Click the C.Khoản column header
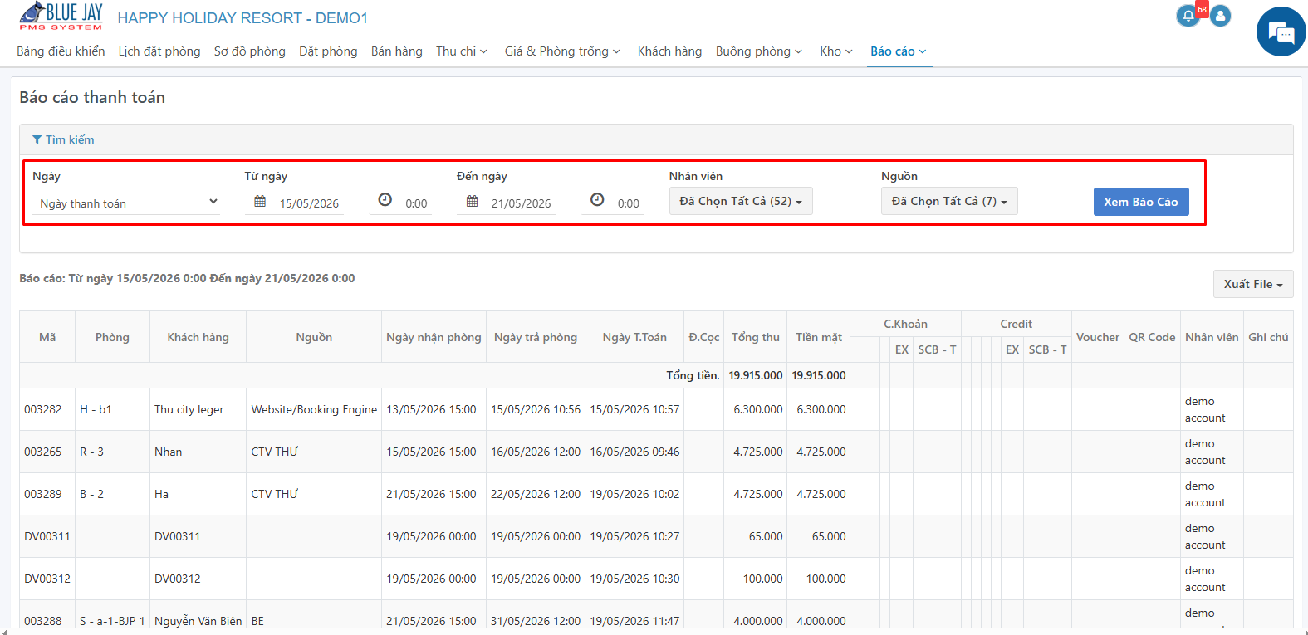Screen dimensions: 1308x635 pyautogui.click(x=905, y=324)
